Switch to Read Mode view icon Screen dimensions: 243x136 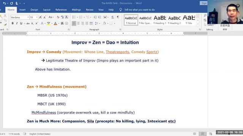(x=194, y=134)
